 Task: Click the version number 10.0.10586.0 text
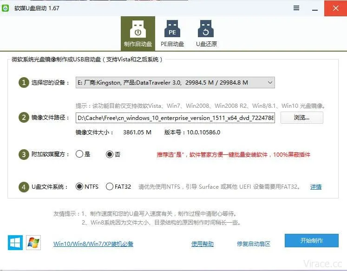coord(203,132)
